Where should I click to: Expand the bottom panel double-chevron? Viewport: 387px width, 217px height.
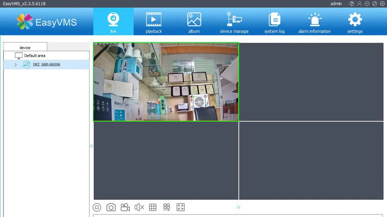click(238, 207)
